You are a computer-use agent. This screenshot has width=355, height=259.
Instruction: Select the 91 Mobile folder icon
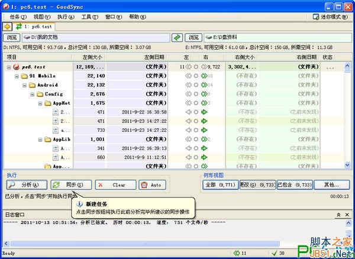click(24, 76)
